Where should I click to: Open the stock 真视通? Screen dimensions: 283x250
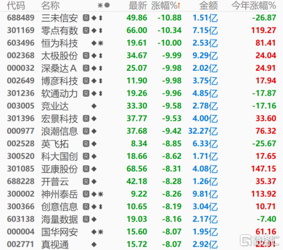55,244
